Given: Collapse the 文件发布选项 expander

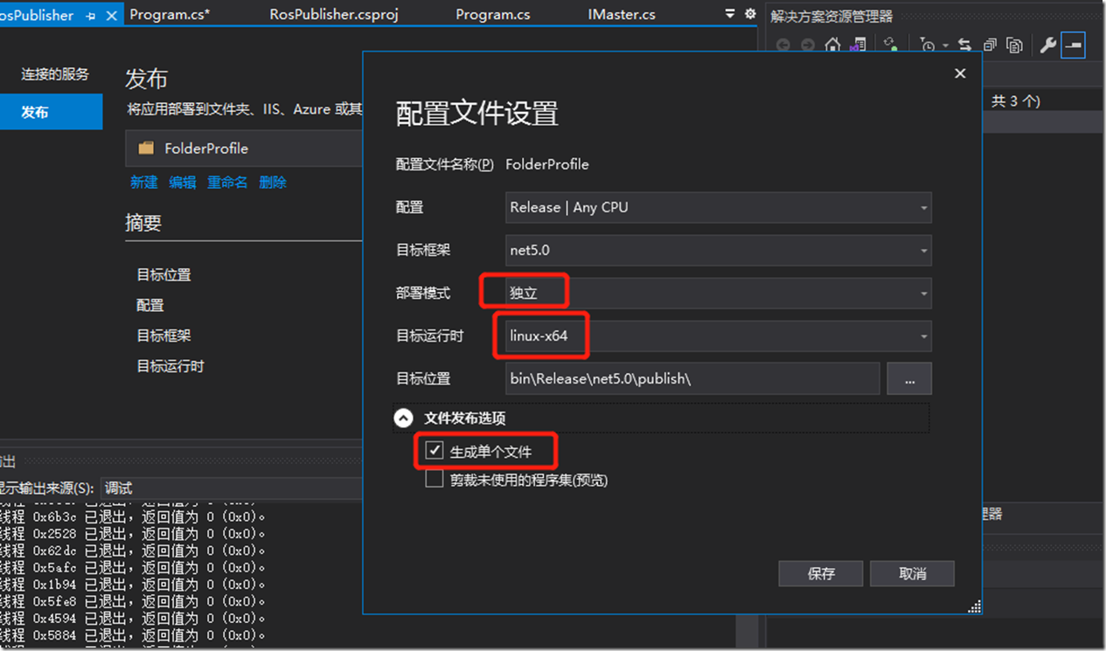Looking at the screenshot, I should (403, 419).
